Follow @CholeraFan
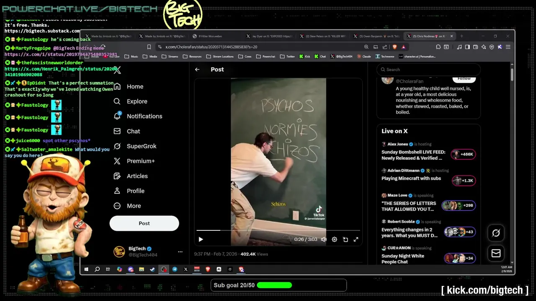 [x=464, y=79]
